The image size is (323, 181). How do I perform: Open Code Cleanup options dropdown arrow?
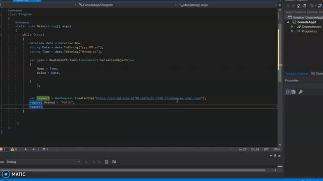point(47,149)
